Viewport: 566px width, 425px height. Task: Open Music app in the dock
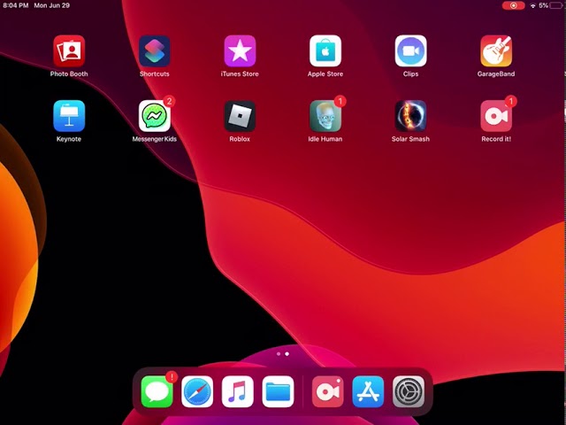[x=238, y=391]
